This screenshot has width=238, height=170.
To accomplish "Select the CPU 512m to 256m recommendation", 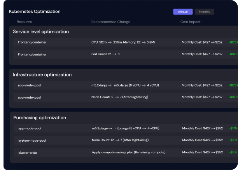I will coord(123,42).
